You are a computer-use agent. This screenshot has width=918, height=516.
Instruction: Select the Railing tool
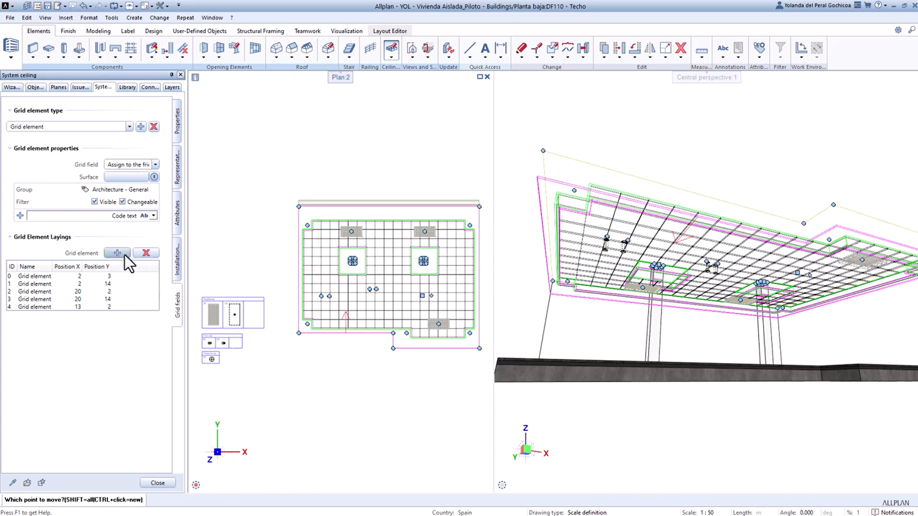tap(370, 48)
